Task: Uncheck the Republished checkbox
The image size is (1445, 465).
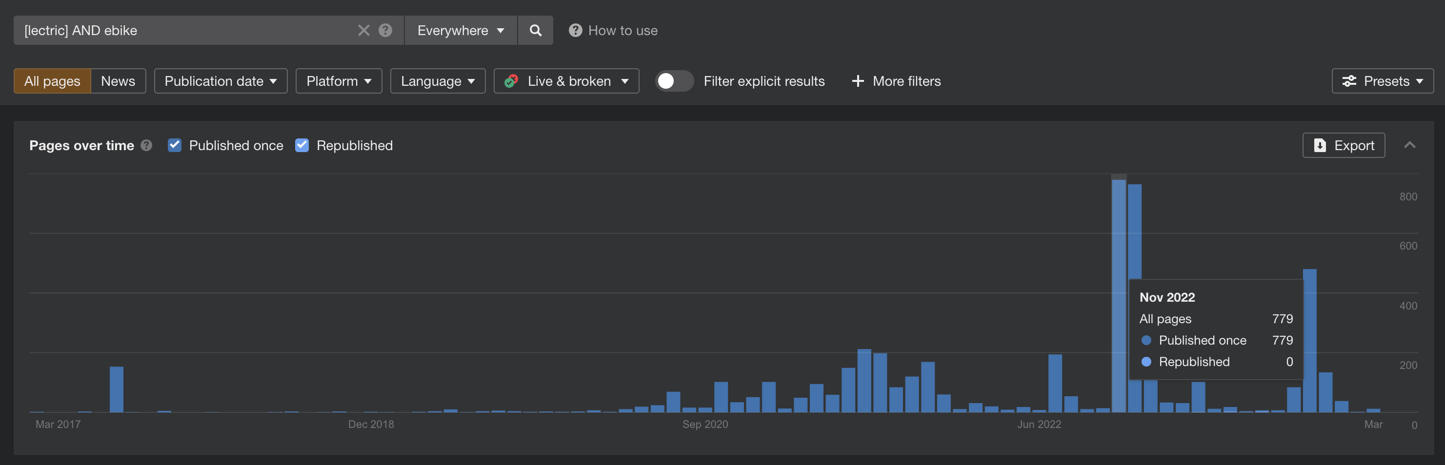Action: [x=302, y=145]
